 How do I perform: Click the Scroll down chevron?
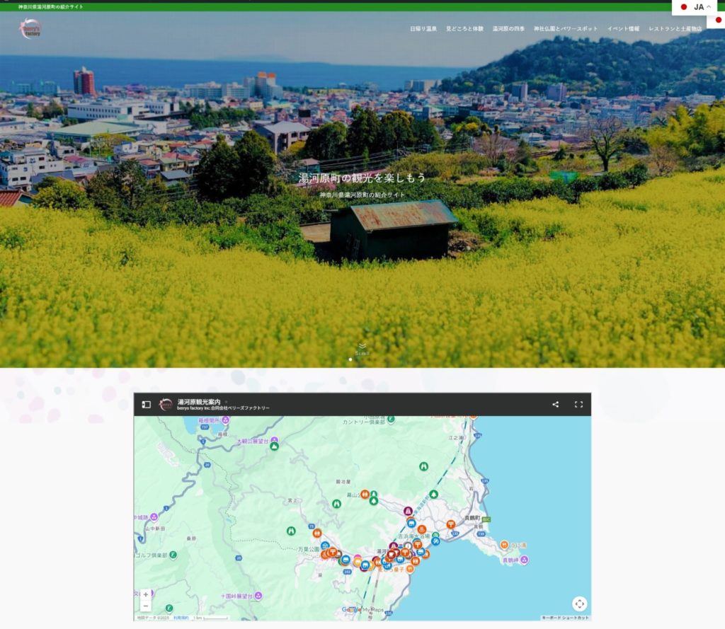pyautogui.click(x=362, y=346)
